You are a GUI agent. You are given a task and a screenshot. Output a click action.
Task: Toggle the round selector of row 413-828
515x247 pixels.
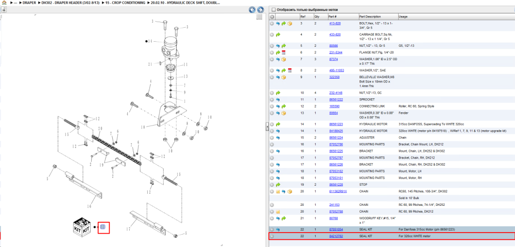click(272, 24)
